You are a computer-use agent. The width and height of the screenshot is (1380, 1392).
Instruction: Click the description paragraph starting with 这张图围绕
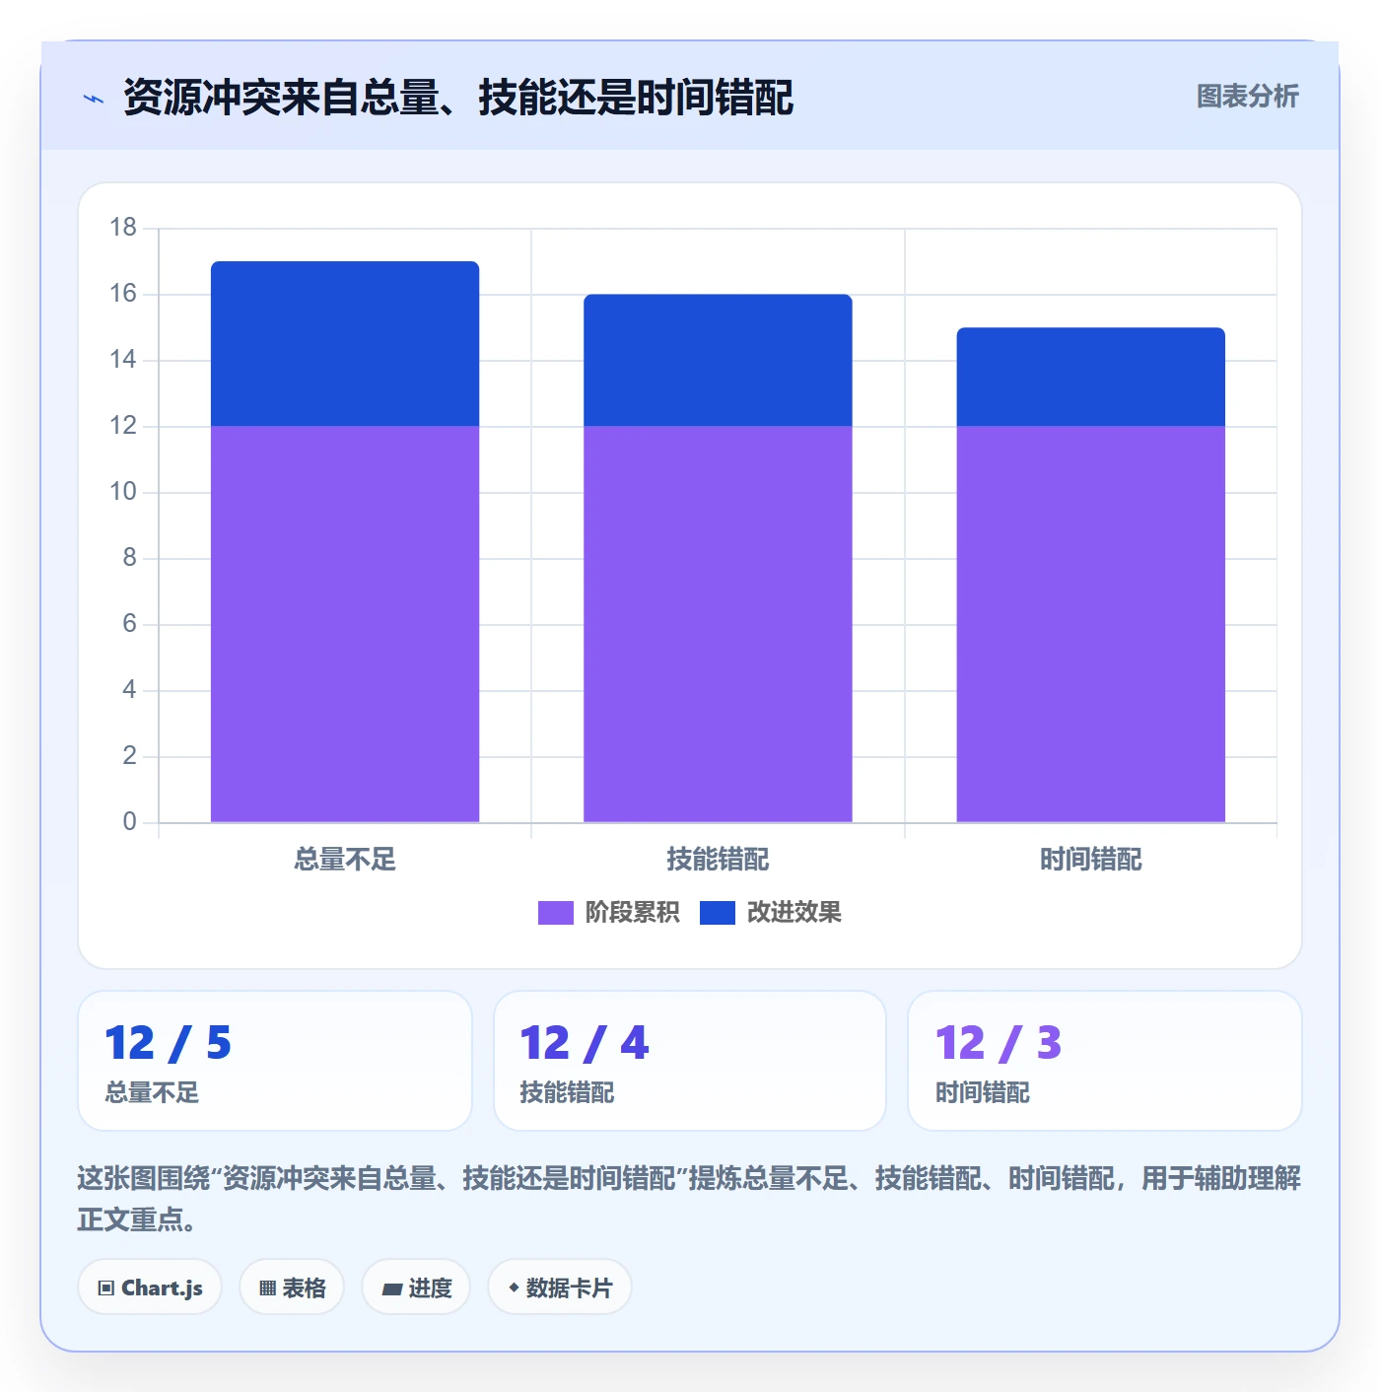689,1199
